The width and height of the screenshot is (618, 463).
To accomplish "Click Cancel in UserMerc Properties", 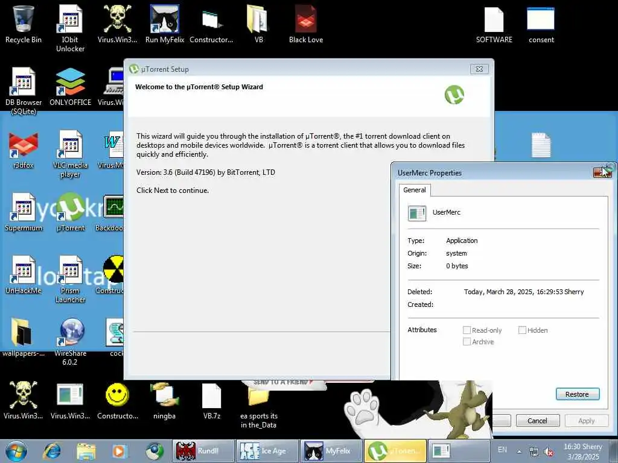I will (x=538, y=420).
